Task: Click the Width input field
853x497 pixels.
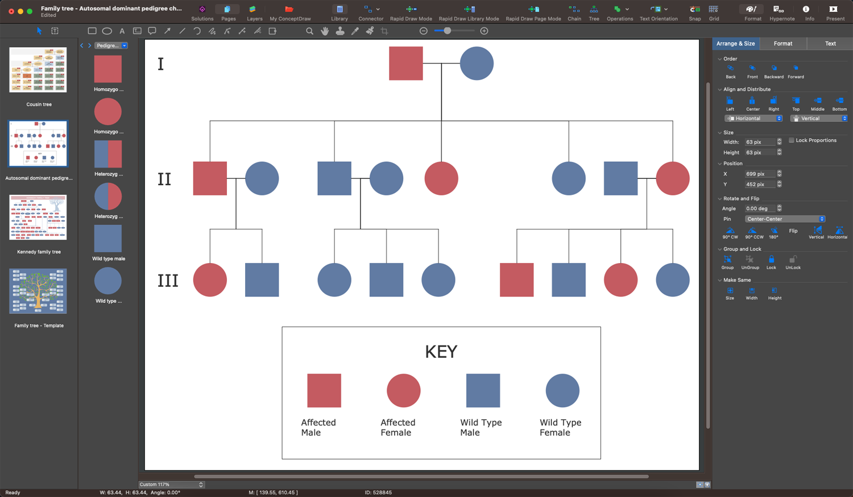Action: 760,142
